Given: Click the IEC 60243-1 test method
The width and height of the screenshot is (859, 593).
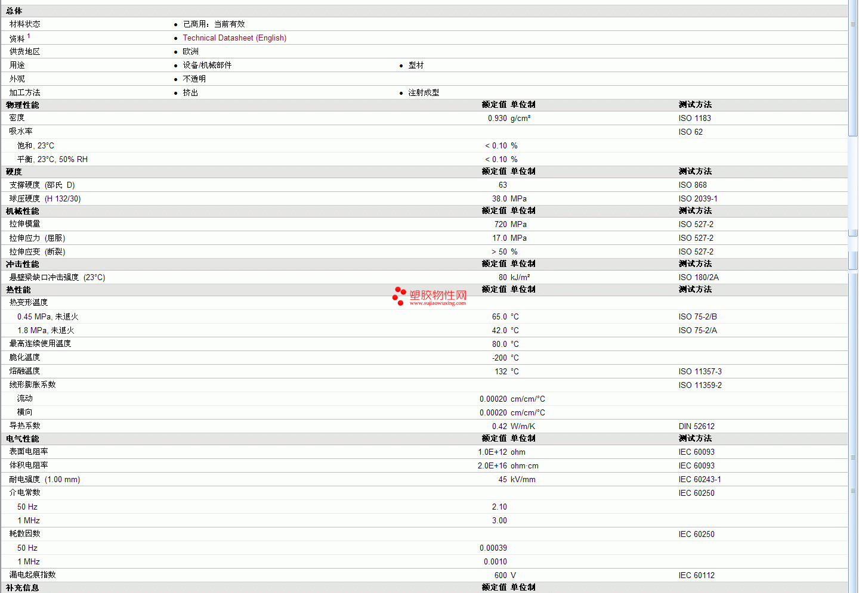Looking at the screenshot, I should 699,479.
